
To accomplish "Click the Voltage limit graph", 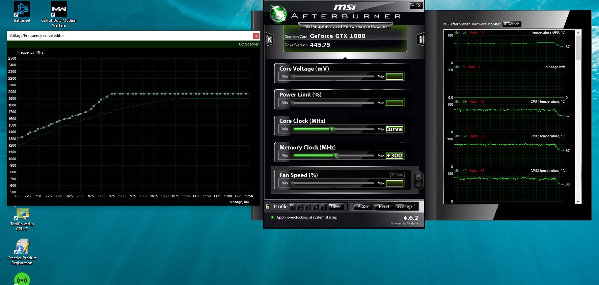I will 509,84.
